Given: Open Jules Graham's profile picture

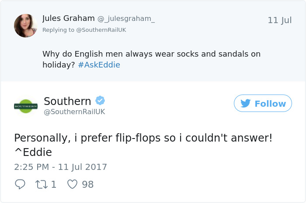Looking at the screenshot, I should 26,26.
